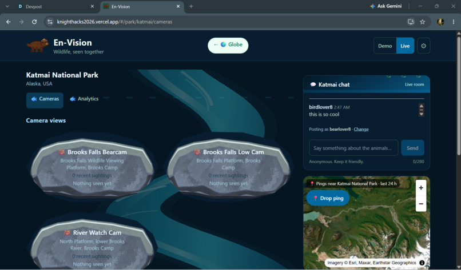Viewport: 461px width, 270px height.
Task: Open the Chrome three-dot menu
Action: coord(454,22)
